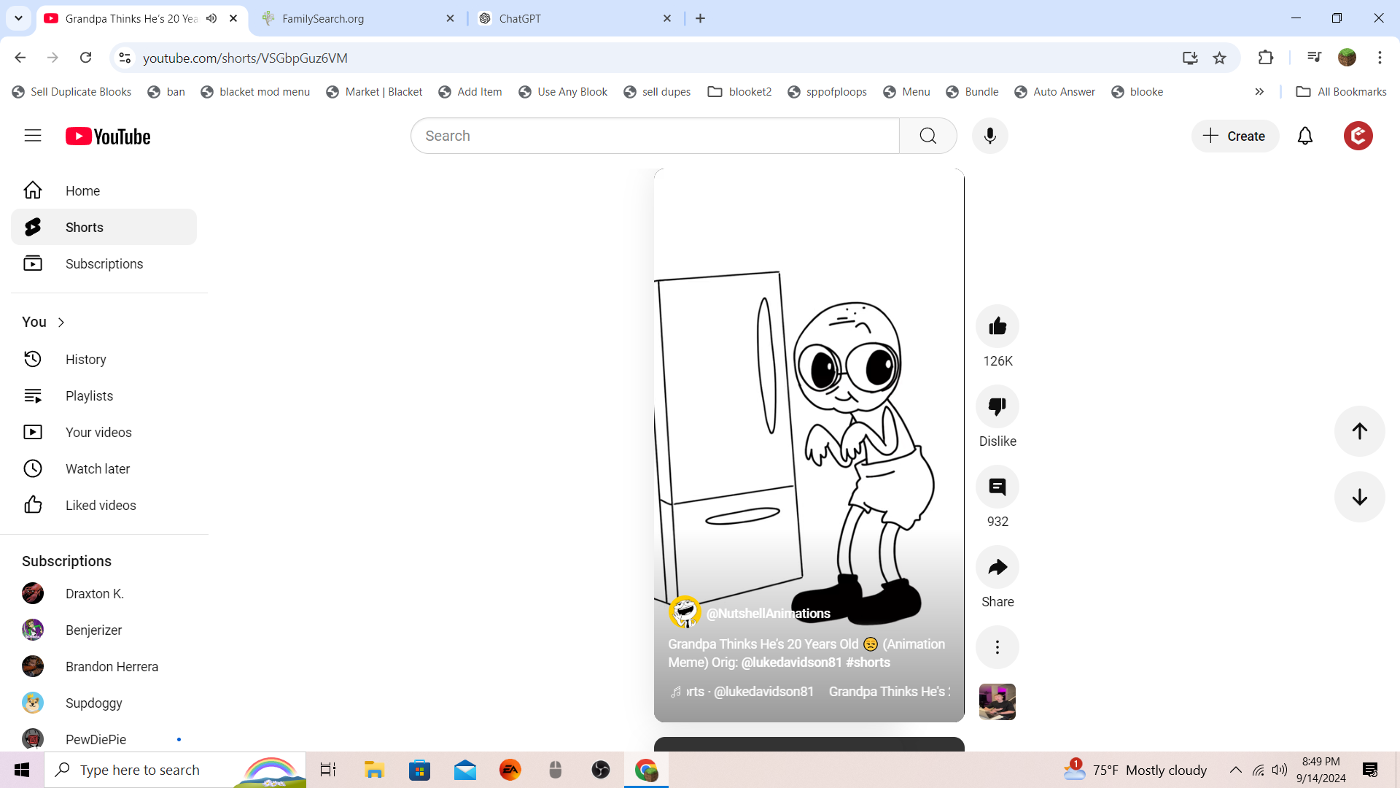Open the @NutshellAnimations channel link
The width and height of the screenshot is (1400, 788).
tap(768, 614)
